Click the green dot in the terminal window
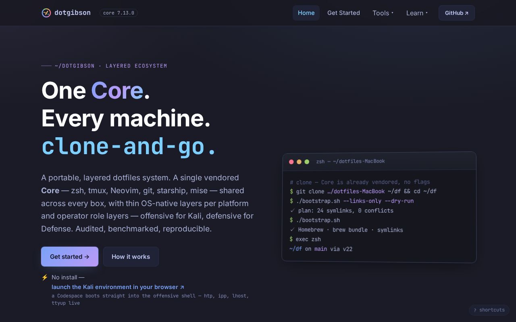Viewport: 516px width, 322px height. [307, 162]
